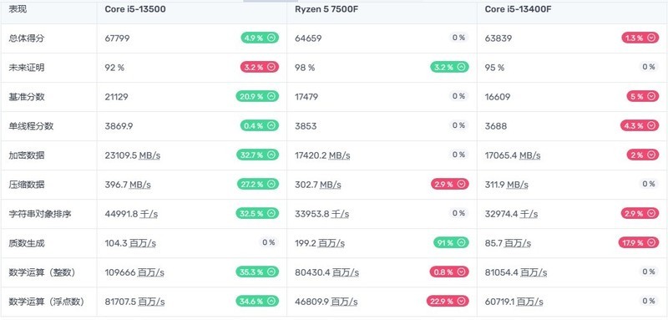Click the 数学运算（浮点数） row label
The width and height of the screenshot is (668, 320).
click(x=47, y=302)
